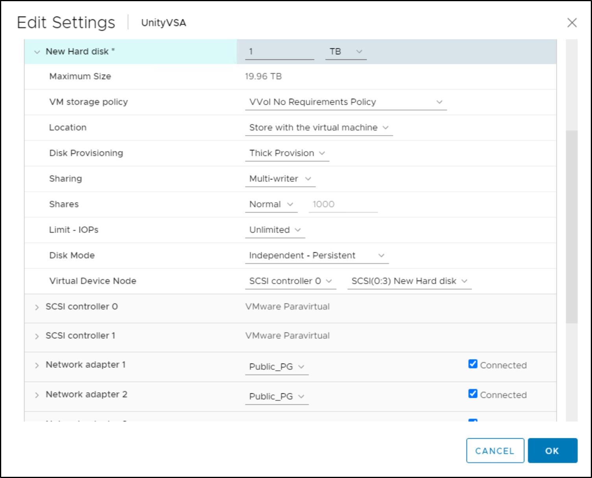Click the CANCEL button
This screenshot has height=478, width=592.
pyautogui.click(x=495, y=451)
